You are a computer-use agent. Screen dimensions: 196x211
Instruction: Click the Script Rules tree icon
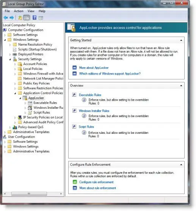30,113
